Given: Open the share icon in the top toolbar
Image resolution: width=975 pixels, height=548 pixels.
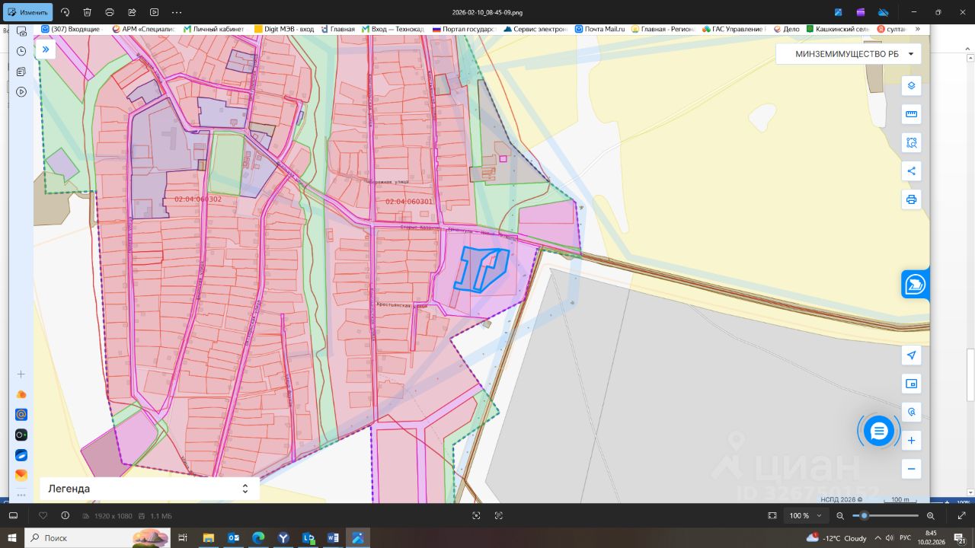Looking at the screenshot, I should point(132,12).
